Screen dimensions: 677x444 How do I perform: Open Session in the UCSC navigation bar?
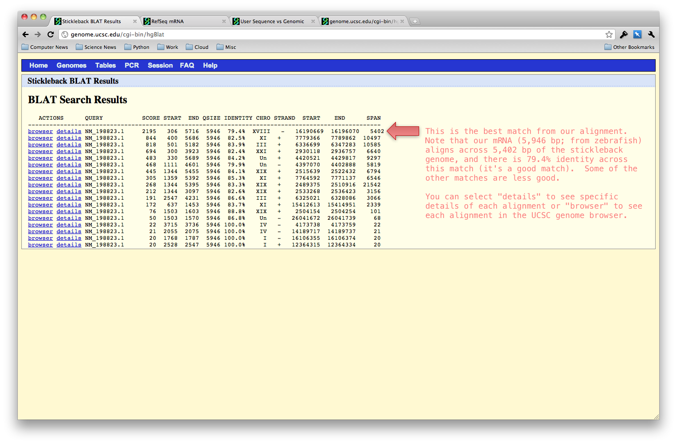click(x=160, y=65)
